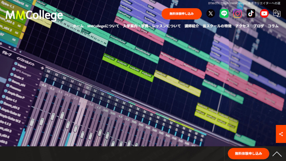Click top 無料体験申し込み orange button
The height and width of the screenshot is (161, 286).
point(182,14)
